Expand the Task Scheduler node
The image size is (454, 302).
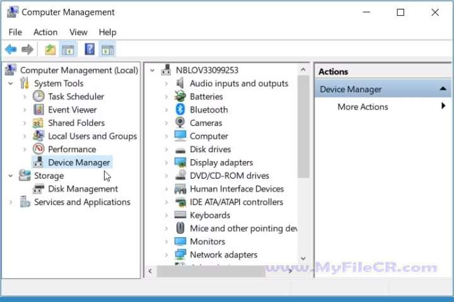pyautogui.click(x=25, y=96)
